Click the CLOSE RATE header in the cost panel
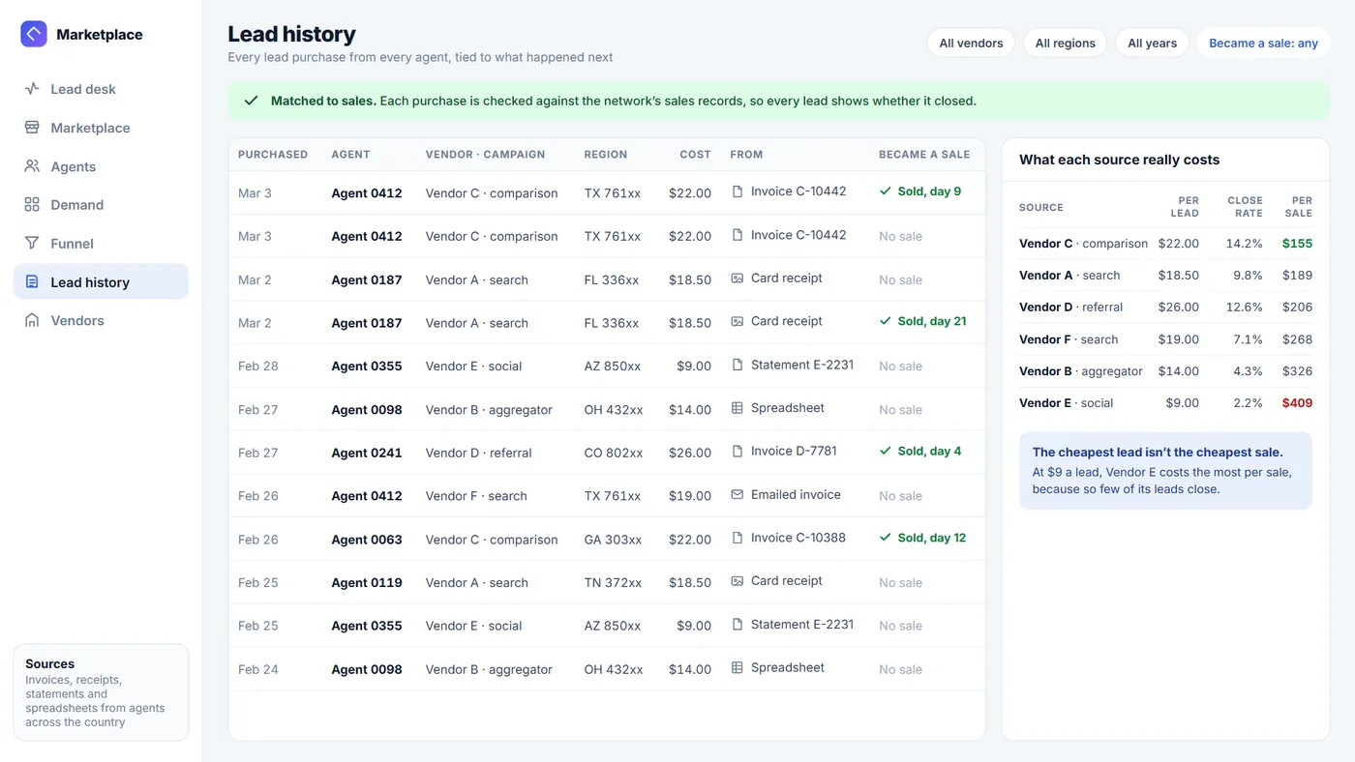The width and height of the screenshot is (1355, 762). (x=1245, y=207)
